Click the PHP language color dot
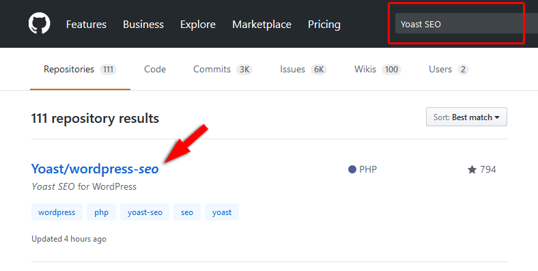This screenshot has width=538, height=271. pos(352,169)
